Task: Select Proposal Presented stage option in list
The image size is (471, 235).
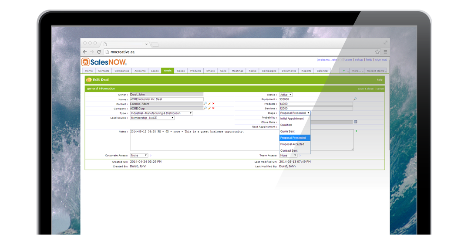Action: [x=295, y=138]
